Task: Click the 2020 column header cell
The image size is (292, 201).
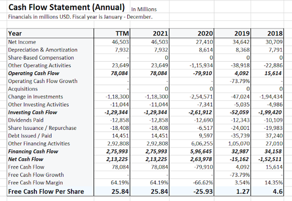Action: pyautogui.click(x=205, y=33)
